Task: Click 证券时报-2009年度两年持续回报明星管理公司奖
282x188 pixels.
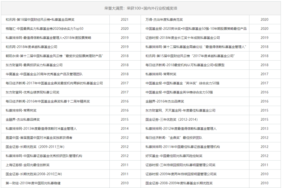Action: [x=181, y=174]
